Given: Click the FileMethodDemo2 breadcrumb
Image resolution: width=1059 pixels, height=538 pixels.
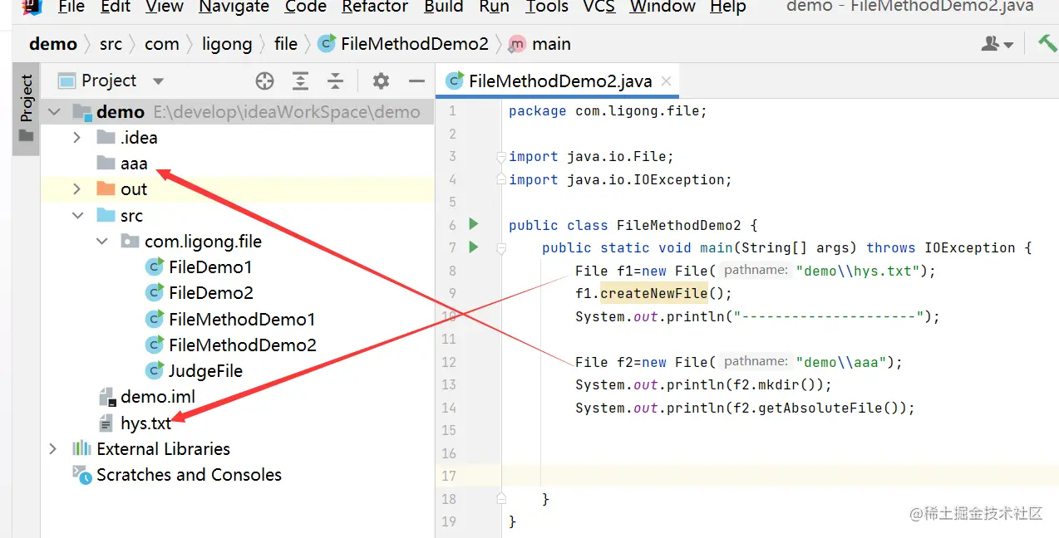Looking at the screenshot, I should pyautogui.click(x=404, y=44).
